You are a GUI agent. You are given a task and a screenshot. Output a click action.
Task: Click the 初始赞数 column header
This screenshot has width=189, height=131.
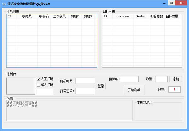pos(157,16)
